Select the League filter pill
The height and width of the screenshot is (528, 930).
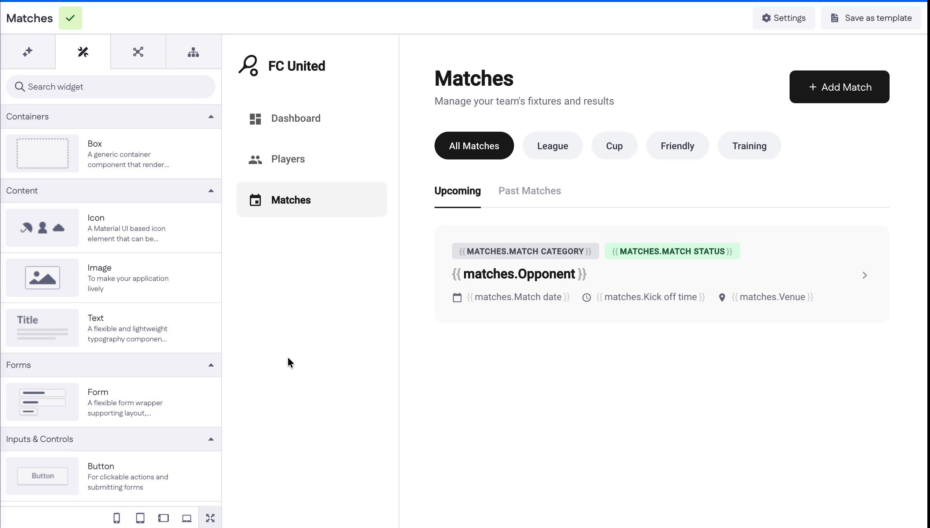[x=552, y=146]
